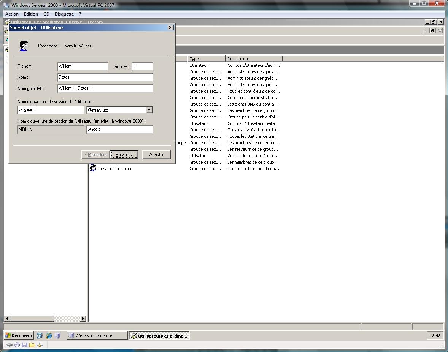448x352 pixels.
Task: Open the Disquette menu
Action: click(x=64, y=14)
